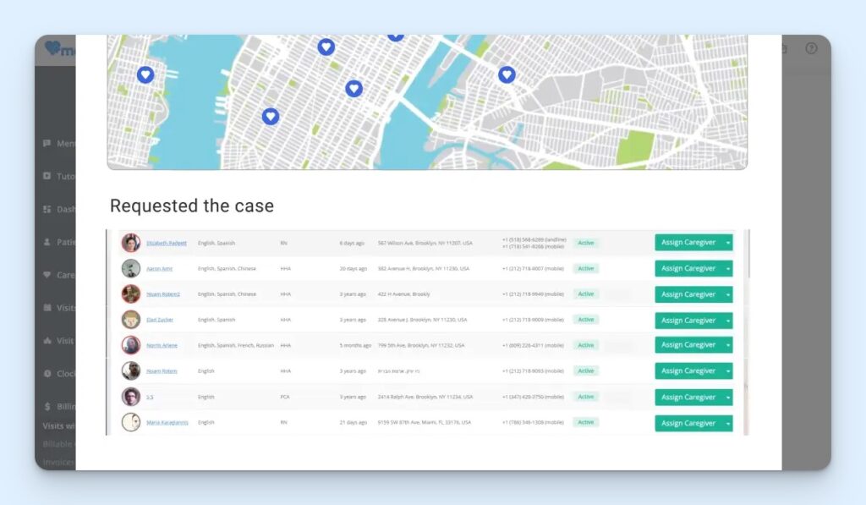This screenshot has width=866, height=505.
Task: Assign Caregiver for Norris Arlene
Action: [688, 345]
